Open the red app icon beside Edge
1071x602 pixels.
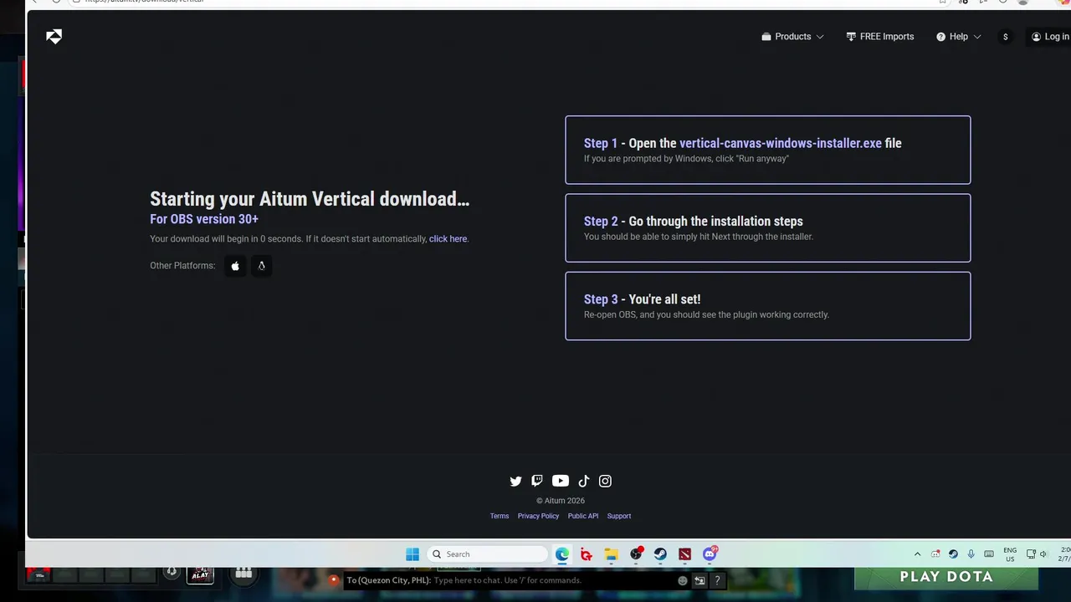587,554
